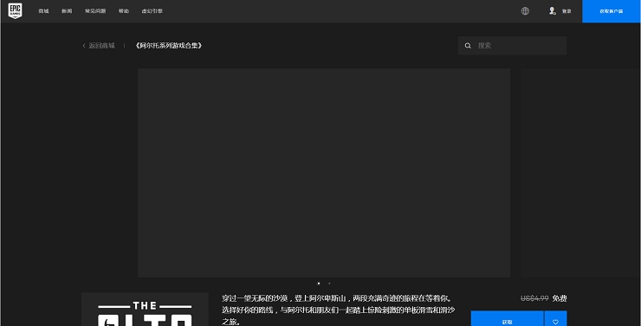Click the magnifier search icon
Screen dimensions: 641x326
pyautogui.click(x=468, y=46)
